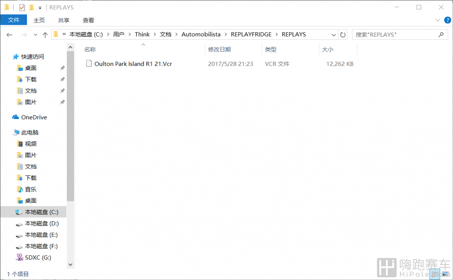
Task: Switch to the 查看 ribbon tab
Action: (x=88, y=20)
